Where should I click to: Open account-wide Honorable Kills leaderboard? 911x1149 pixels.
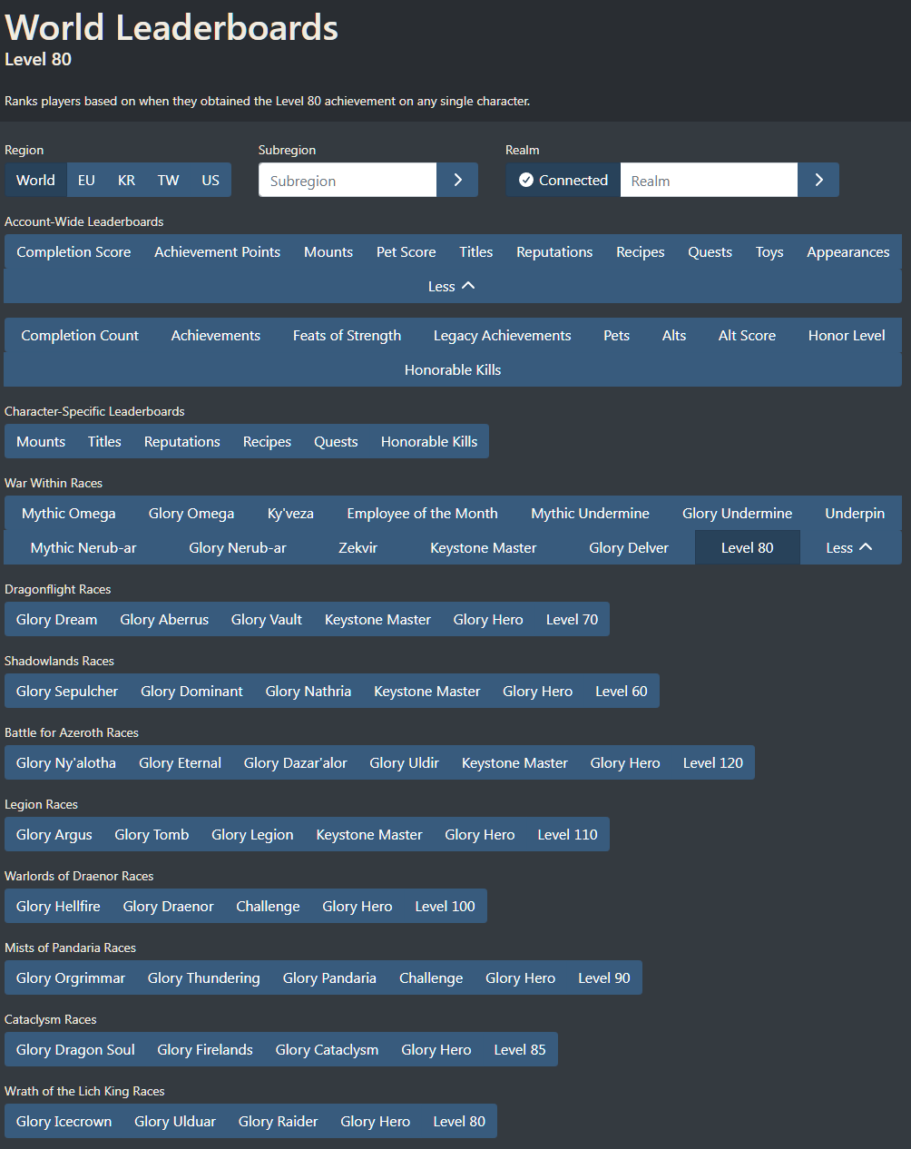[x=453, y=369]
